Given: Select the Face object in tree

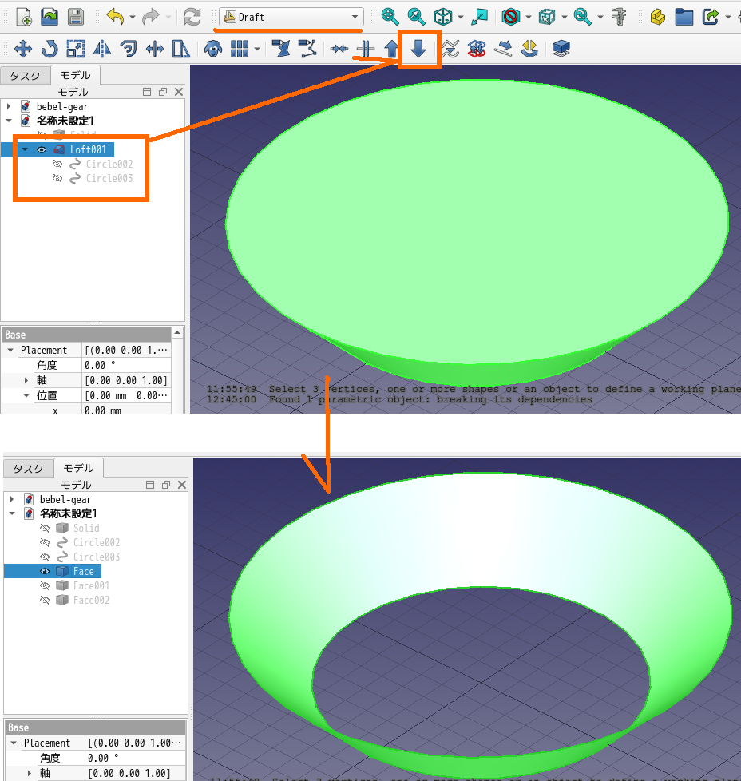Looking at the screenshot, I should tap(83, 572).
